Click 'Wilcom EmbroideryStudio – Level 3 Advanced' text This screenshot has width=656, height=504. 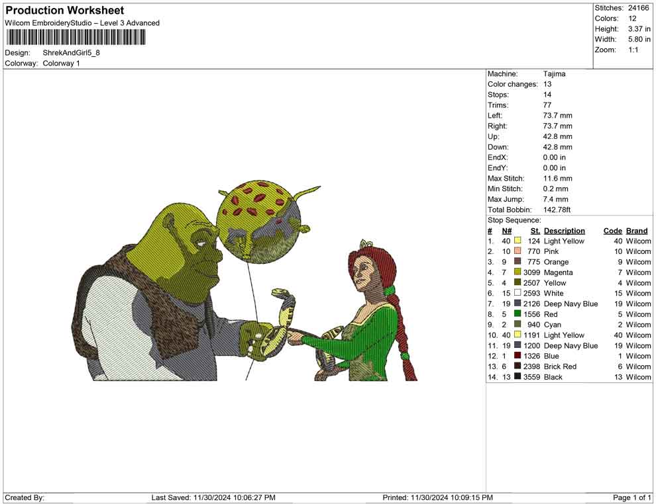82,23
